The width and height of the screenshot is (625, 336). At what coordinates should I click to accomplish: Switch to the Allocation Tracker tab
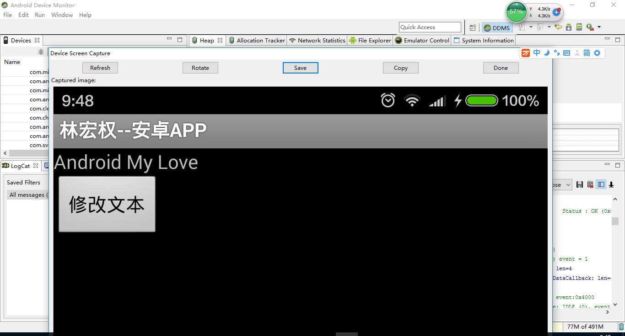(257, 40)
